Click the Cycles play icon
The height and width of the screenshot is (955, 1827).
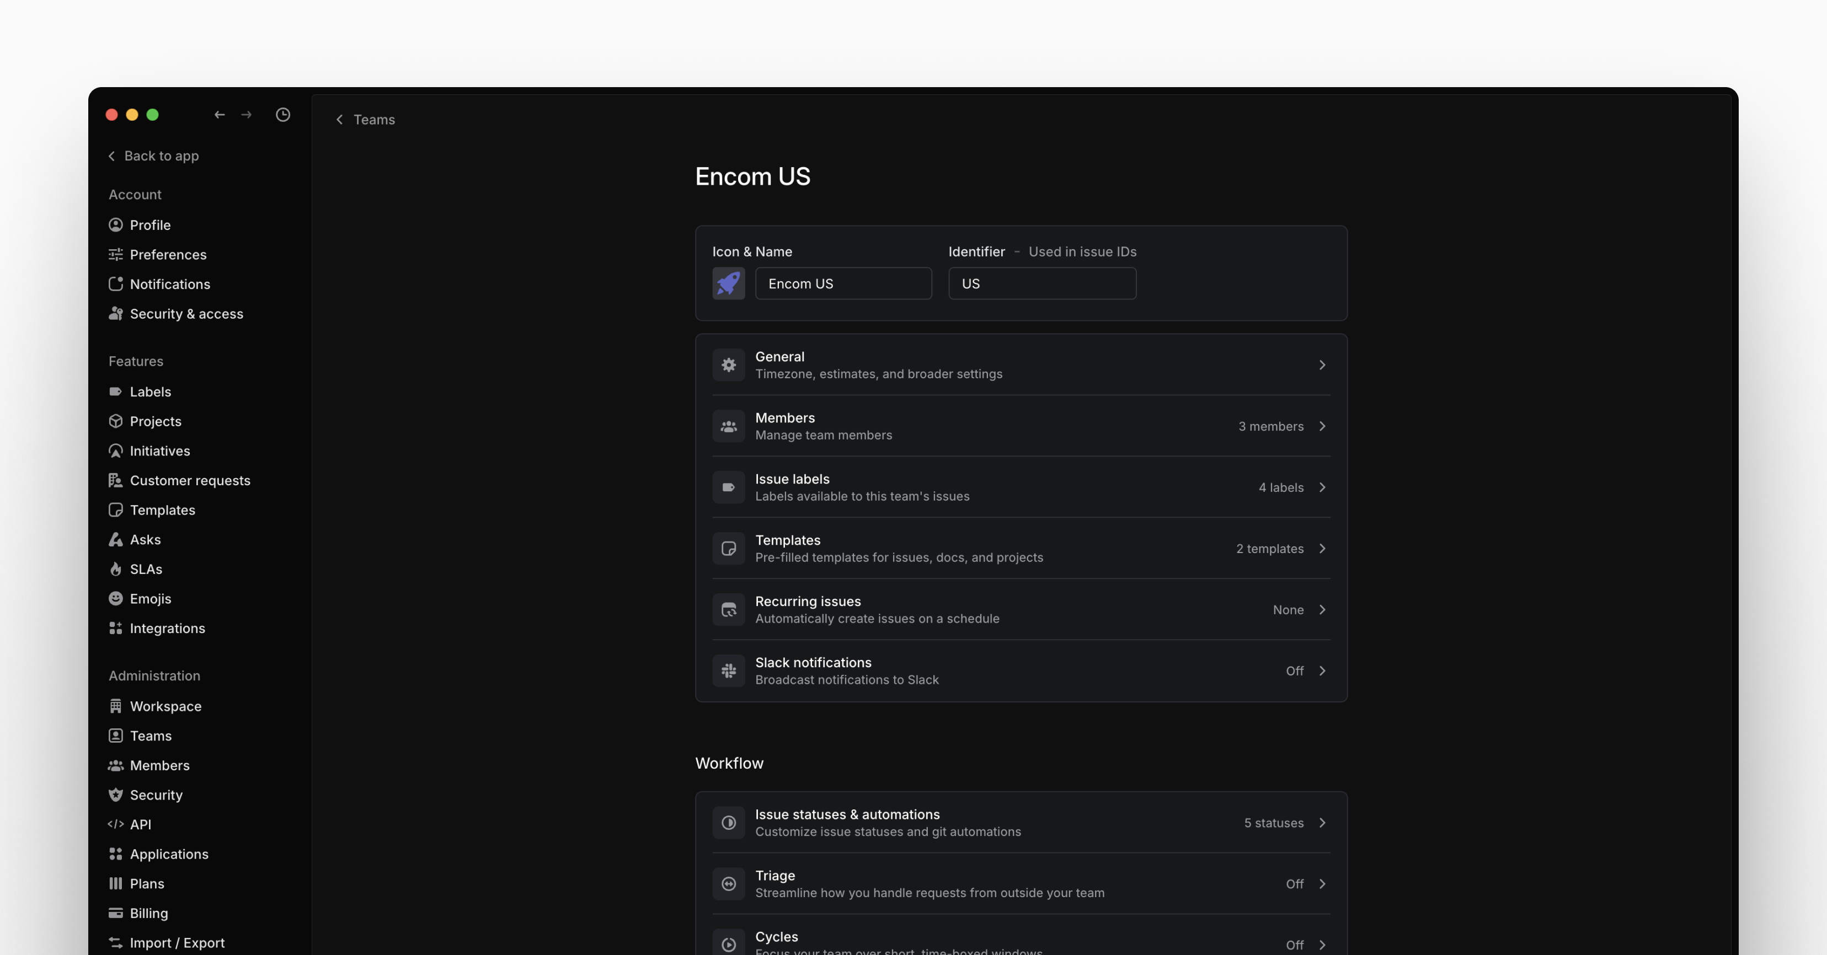[728, 945]
